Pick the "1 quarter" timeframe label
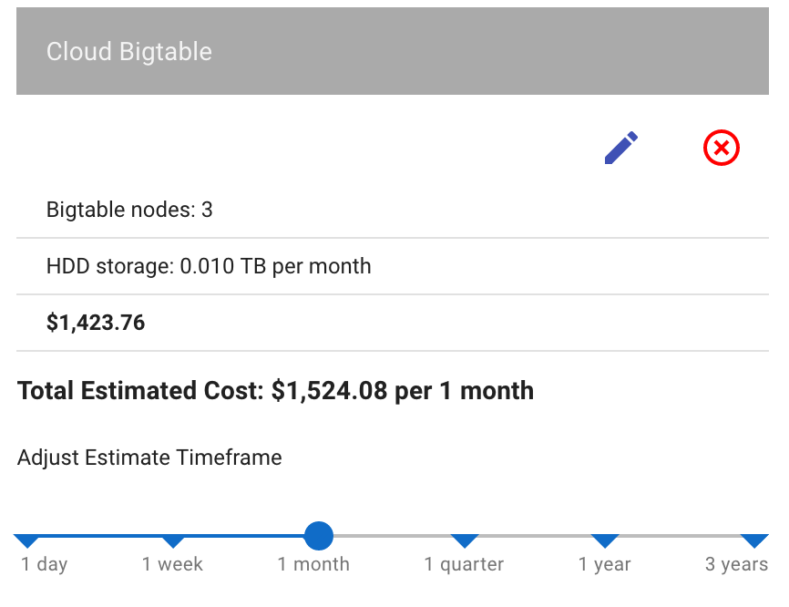The image size is (789, 607). point(464,565)
